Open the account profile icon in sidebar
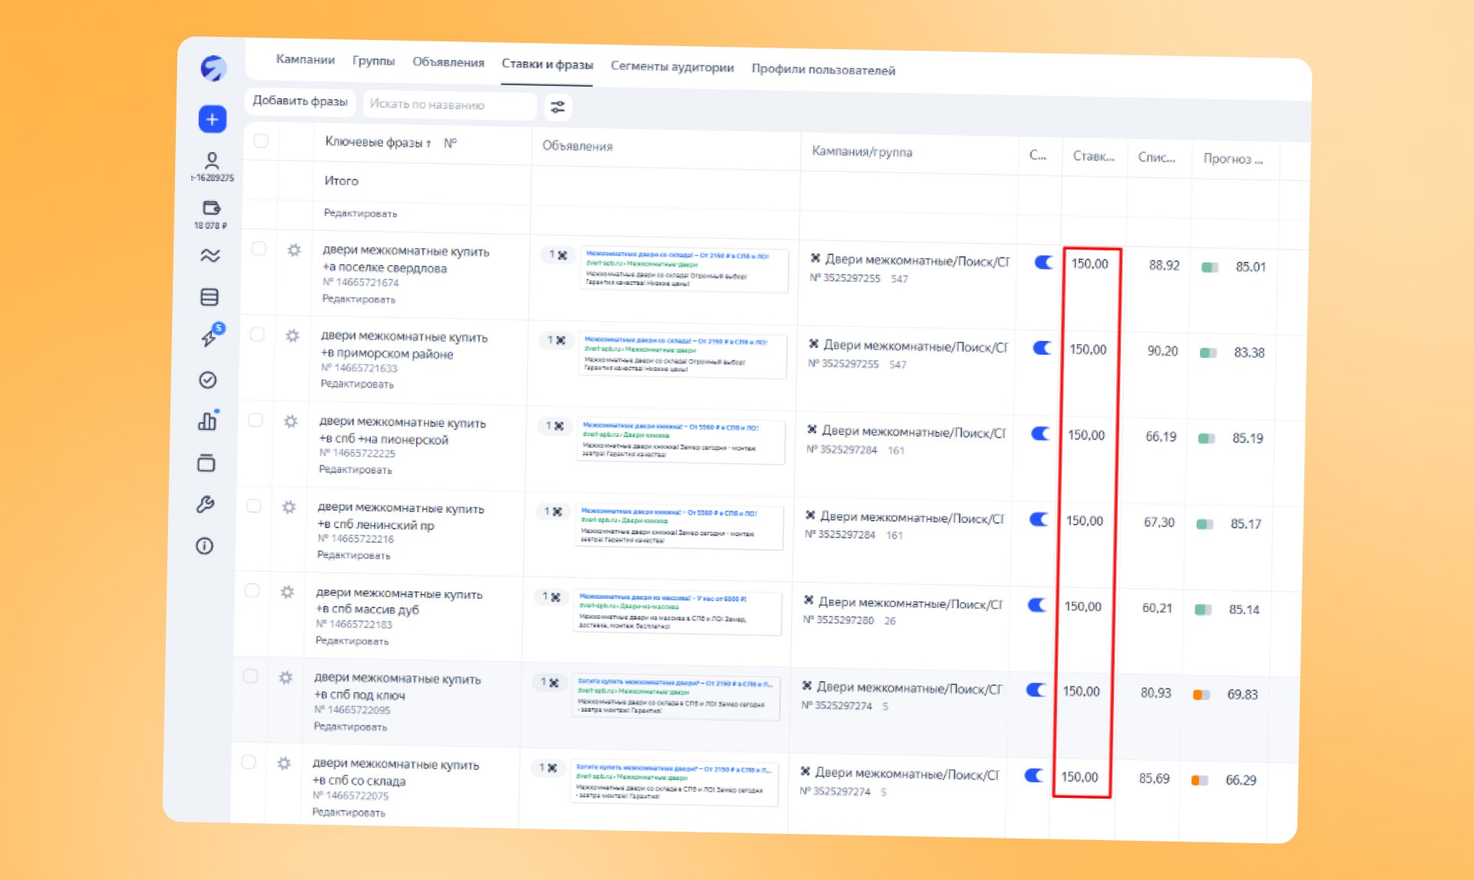Viewport: 1474px width, 880px height. click(x=212, y=160)
